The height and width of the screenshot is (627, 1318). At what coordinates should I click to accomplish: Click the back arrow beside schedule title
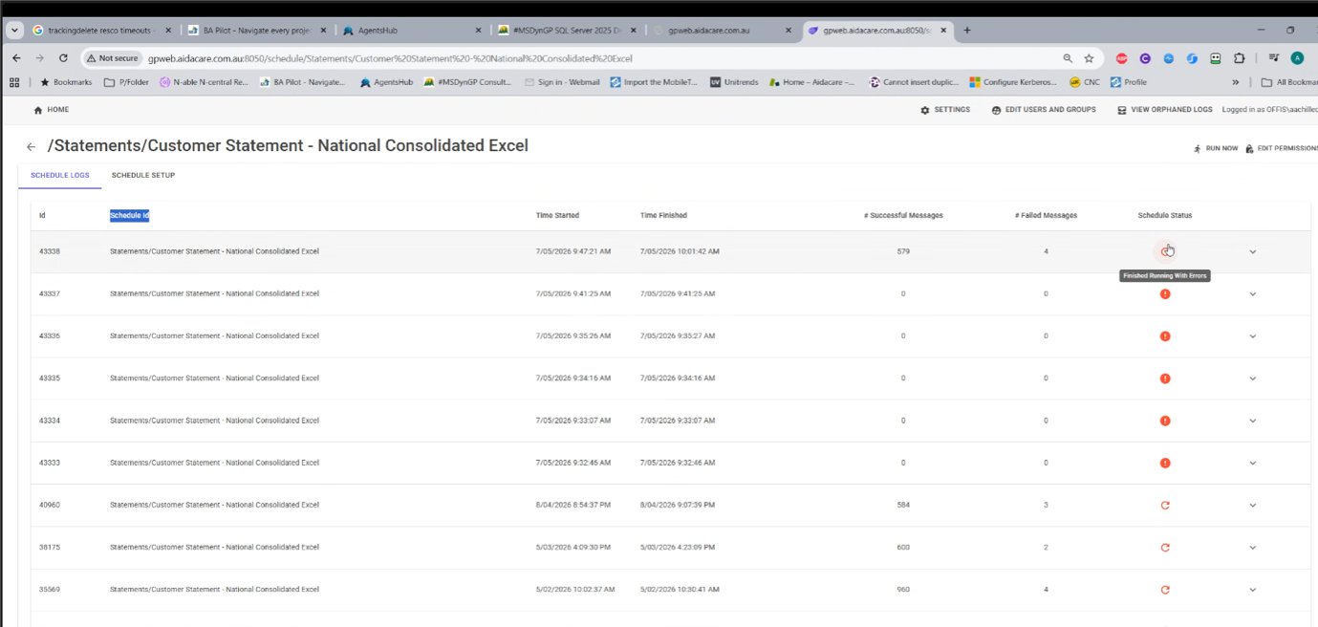click(x=32, y=147)
